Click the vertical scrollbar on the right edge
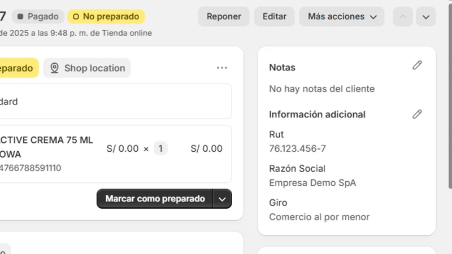This screenshot has width=452, height=254. click(x=450, y=95)
